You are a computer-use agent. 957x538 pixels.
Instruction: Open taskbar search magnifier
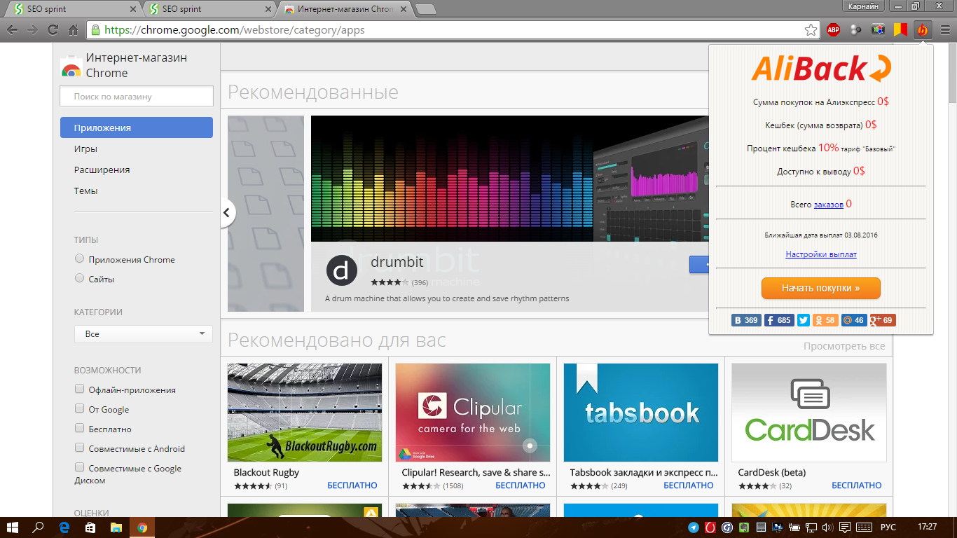39,527
